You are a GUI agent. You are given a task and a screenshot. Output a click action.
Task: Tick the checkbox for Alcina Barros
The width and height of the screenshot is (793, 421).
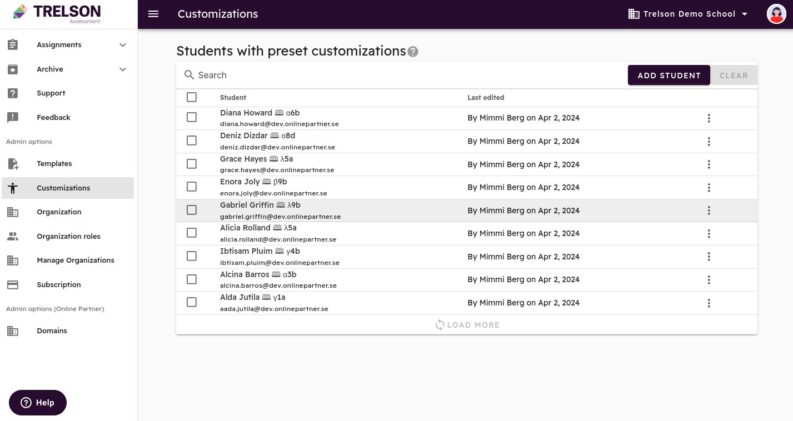point(192,279)
